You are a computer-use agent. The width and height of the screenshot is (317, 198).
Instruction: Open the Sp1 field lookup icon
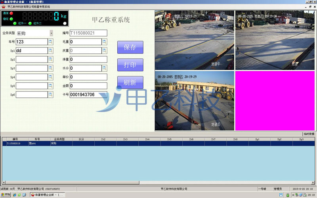click(50, 51)
